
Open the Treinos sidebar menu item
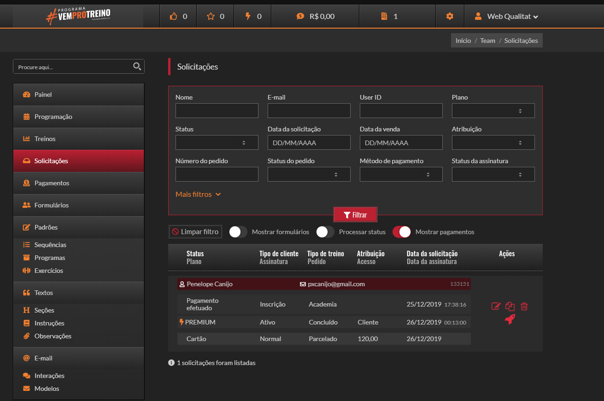pos(45,139)
